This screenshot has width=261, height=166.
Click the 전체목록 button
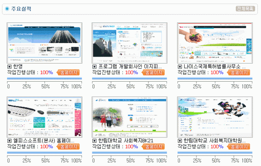[x=245, y=8]
